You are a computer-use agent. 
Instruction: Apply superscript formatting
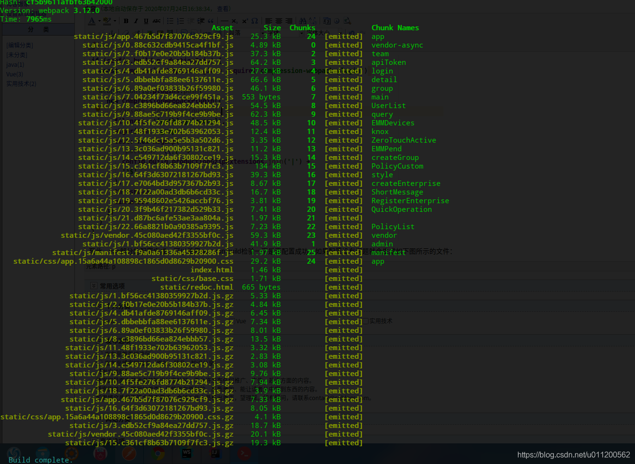[244, 21]
